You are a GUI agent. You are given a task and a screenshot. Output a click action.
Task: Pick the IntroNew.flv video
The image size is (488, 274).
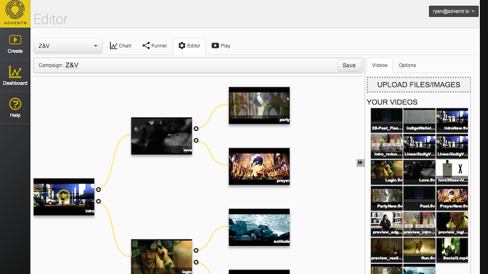click(452, 120)
